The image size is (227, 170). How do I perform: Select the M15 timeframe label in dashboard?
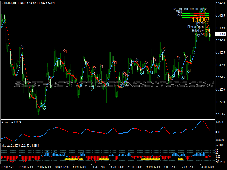pyautogui.click(x=186, y=9)
